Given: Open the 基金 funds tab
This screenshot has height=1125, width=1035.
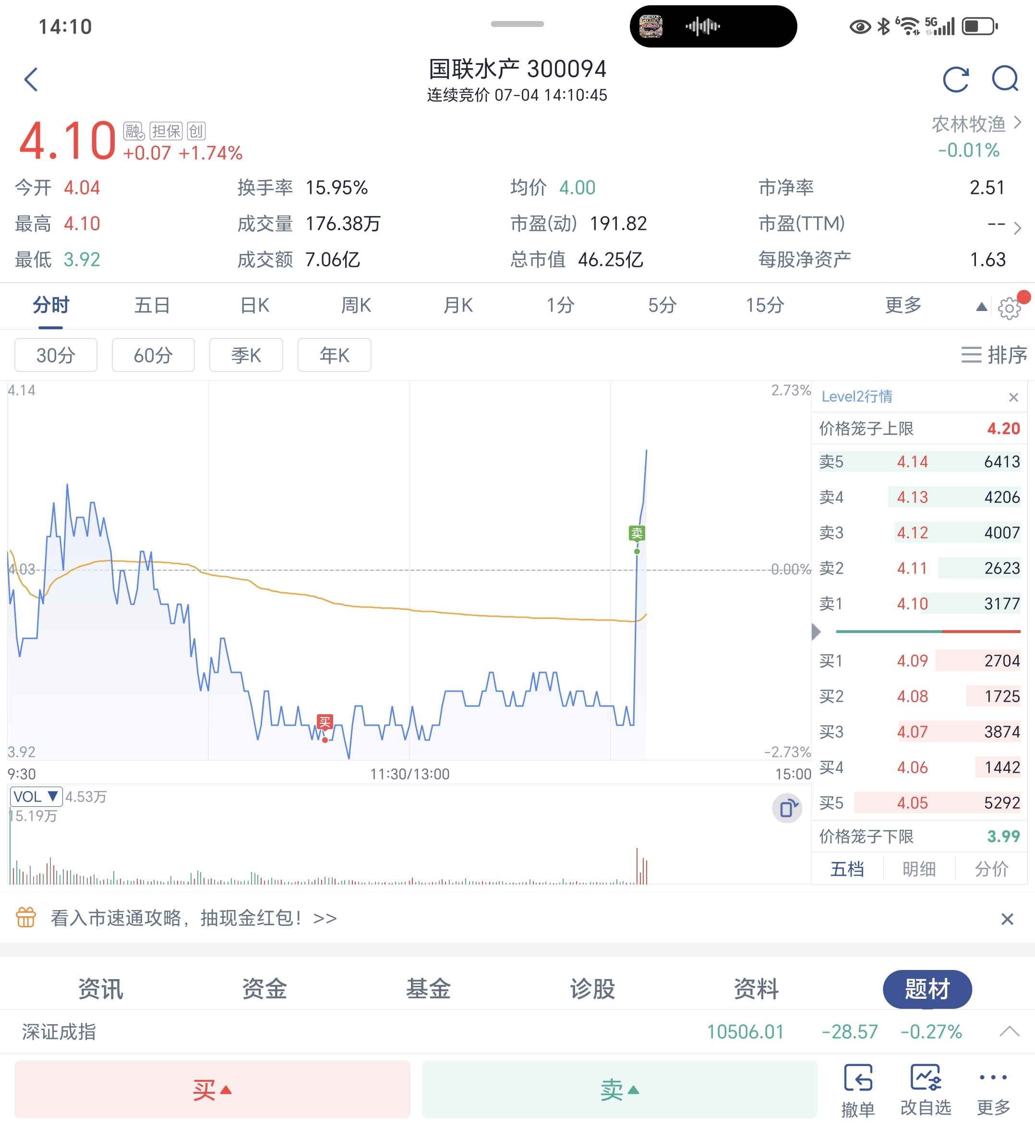Looking at the screenshot, I should point(428,988).
